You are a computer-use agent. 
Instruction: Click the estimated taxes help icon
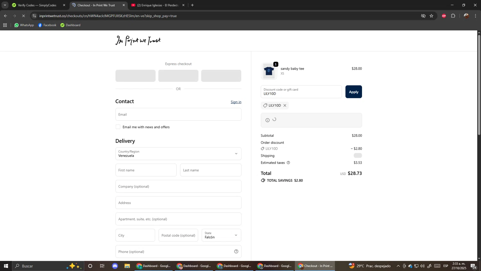click(288, 162)
